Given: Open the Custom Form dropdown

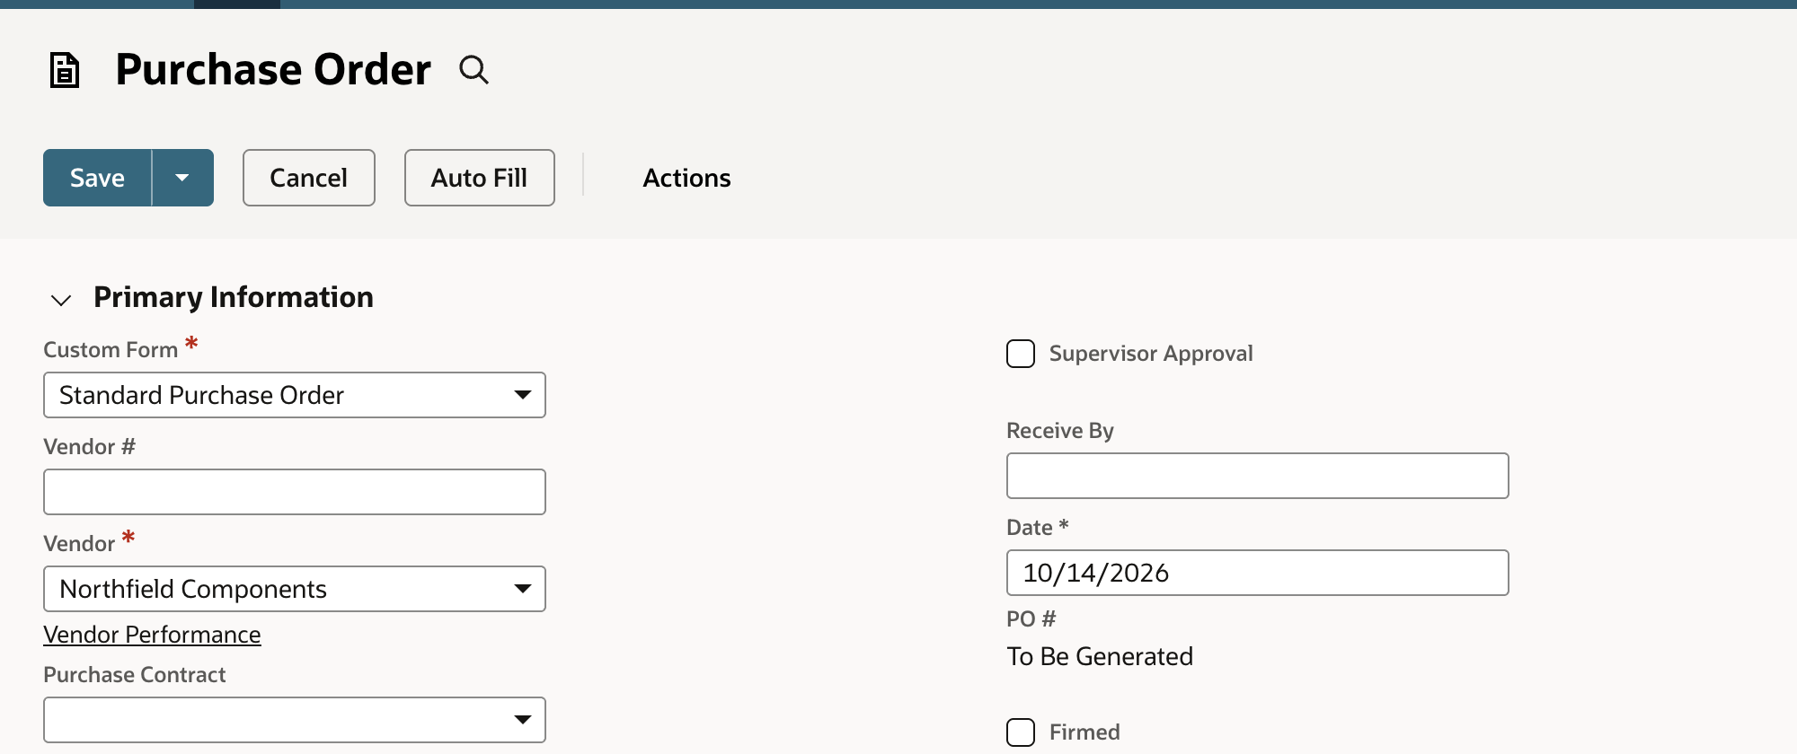Looking at the screenshot, I should click(295, 395).
